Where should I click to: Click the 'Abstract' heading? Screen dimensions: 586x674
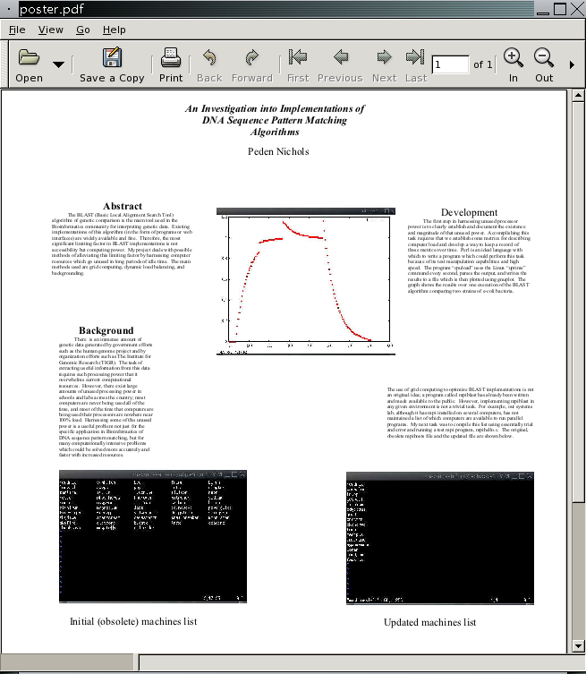pos(123,207)
